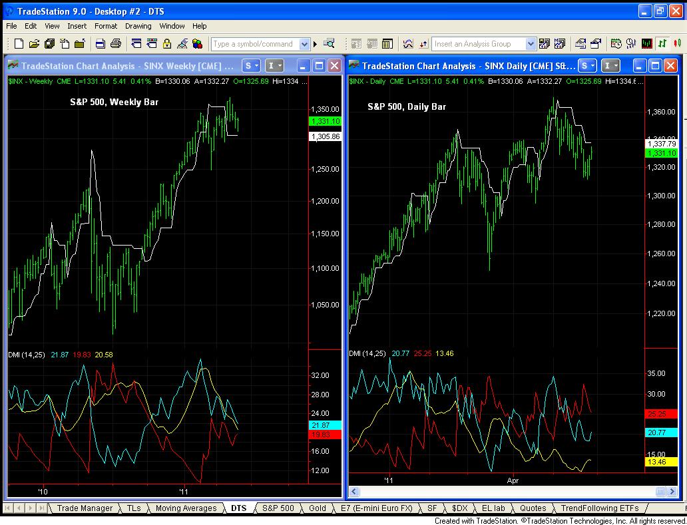Screen dimensions: 687x525
Task: Click the pencil drawing tool icon
Action: [182, 43]
